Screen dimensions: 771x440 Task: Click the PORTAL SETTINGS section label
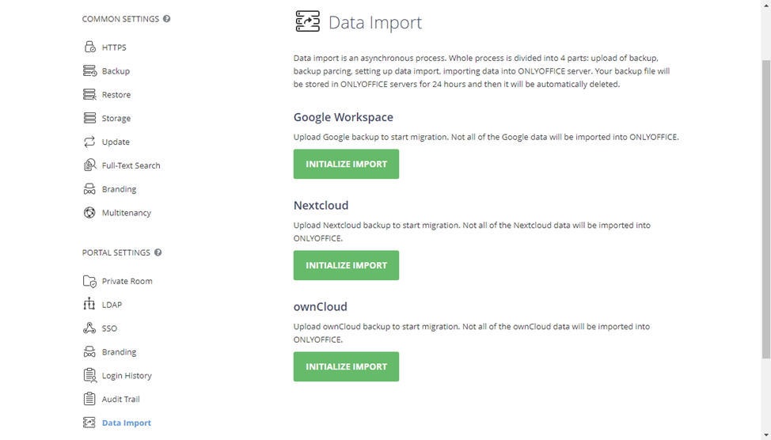point(116,252)
